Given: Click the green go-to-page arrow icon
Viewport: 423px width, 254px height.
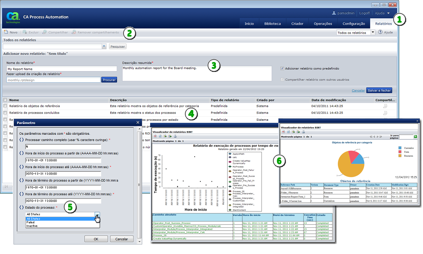Looking at the screenshot, I should point(415,136).
